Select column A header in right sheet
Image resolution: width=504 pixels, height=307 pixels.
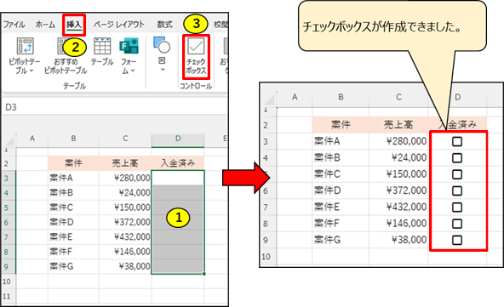[x=295, y=97]
